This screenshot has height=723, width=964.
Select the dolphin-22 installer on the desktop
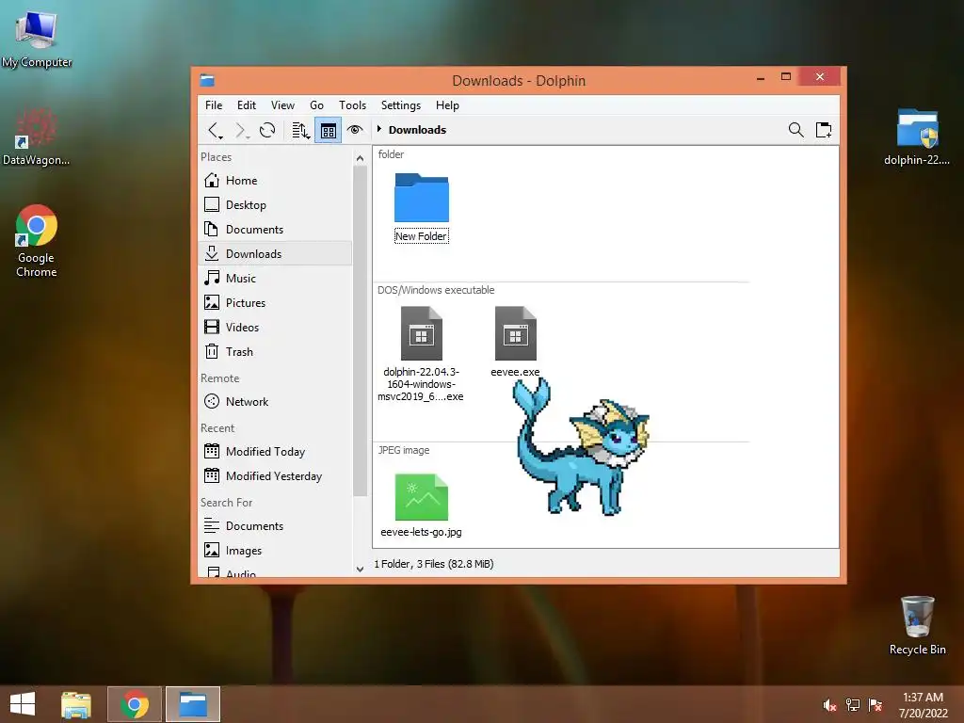[917, 137]
